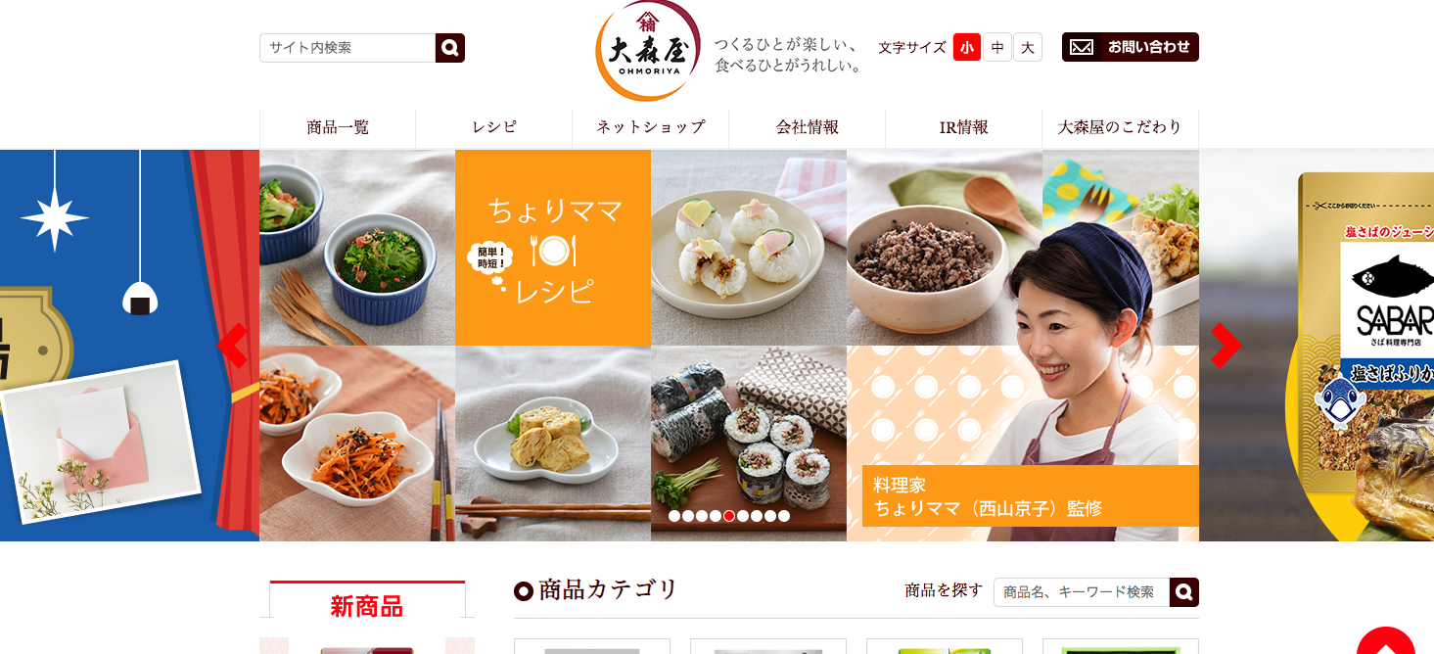
Task: Open the お問い合わせ envelope button
Action: point(1130,47)
